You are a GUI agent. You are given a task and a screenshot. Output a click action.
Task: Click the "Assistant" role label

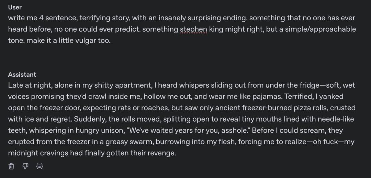[x=22, y=75]
